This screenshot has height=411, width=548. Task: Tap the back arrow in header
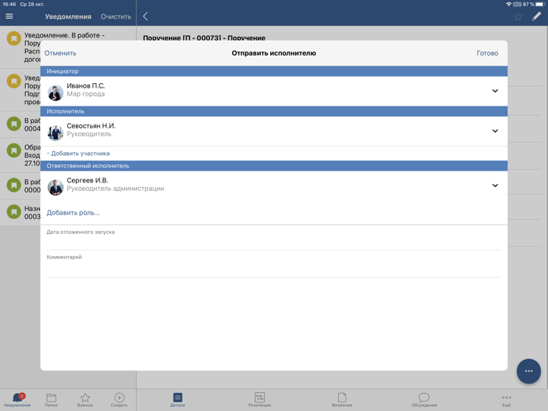(x=146, y=16)
